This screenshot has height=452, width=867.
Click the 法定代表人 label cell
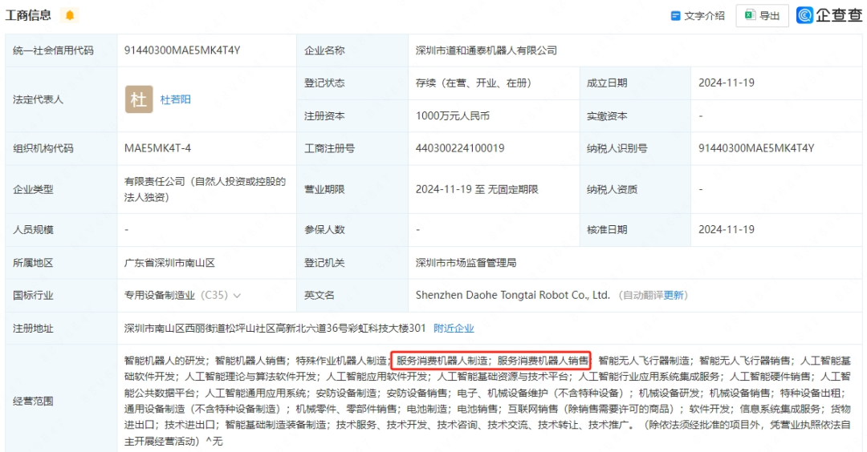[x=61, y=99]
